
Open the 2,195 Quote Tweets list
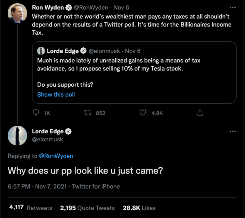(87, 208)
